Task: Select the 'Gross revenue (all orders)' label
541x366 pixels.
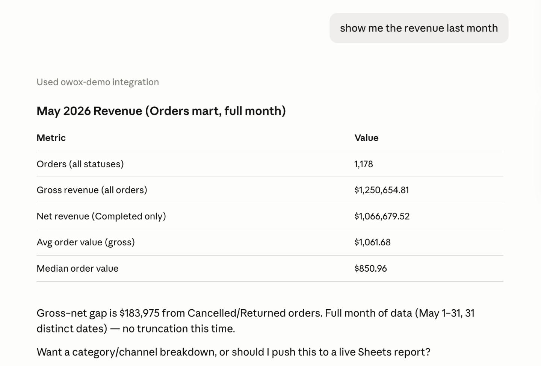Action: click(92, 190)
